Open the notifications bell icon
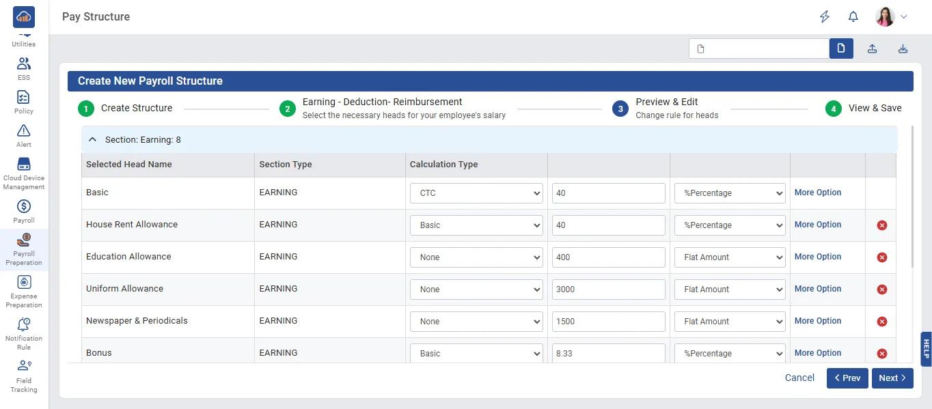This screenshot has width=932, height=409. 853,17
